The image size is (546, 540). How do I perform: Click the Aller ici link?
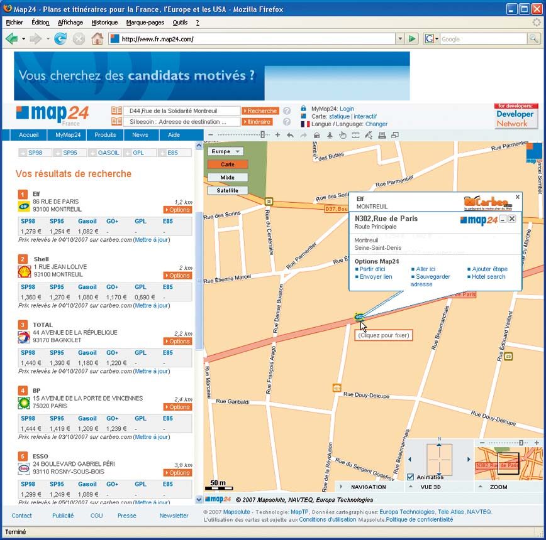[x=425, y=269]
